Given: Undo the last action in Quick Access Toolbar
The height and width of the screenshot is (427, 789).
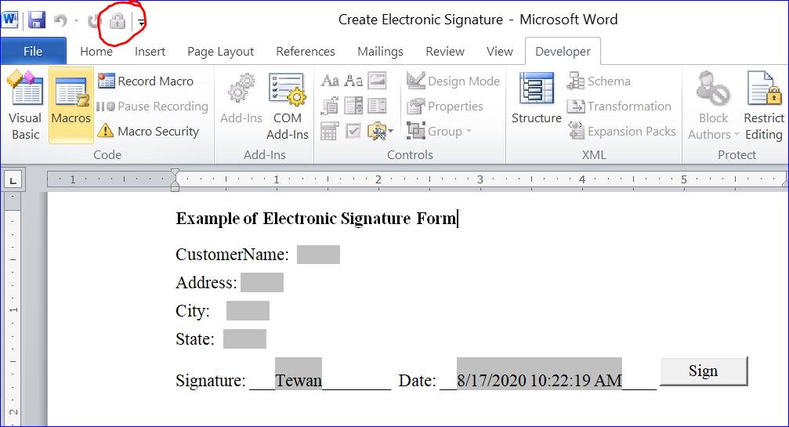Looking at the screenshot, I should (60, 21).
